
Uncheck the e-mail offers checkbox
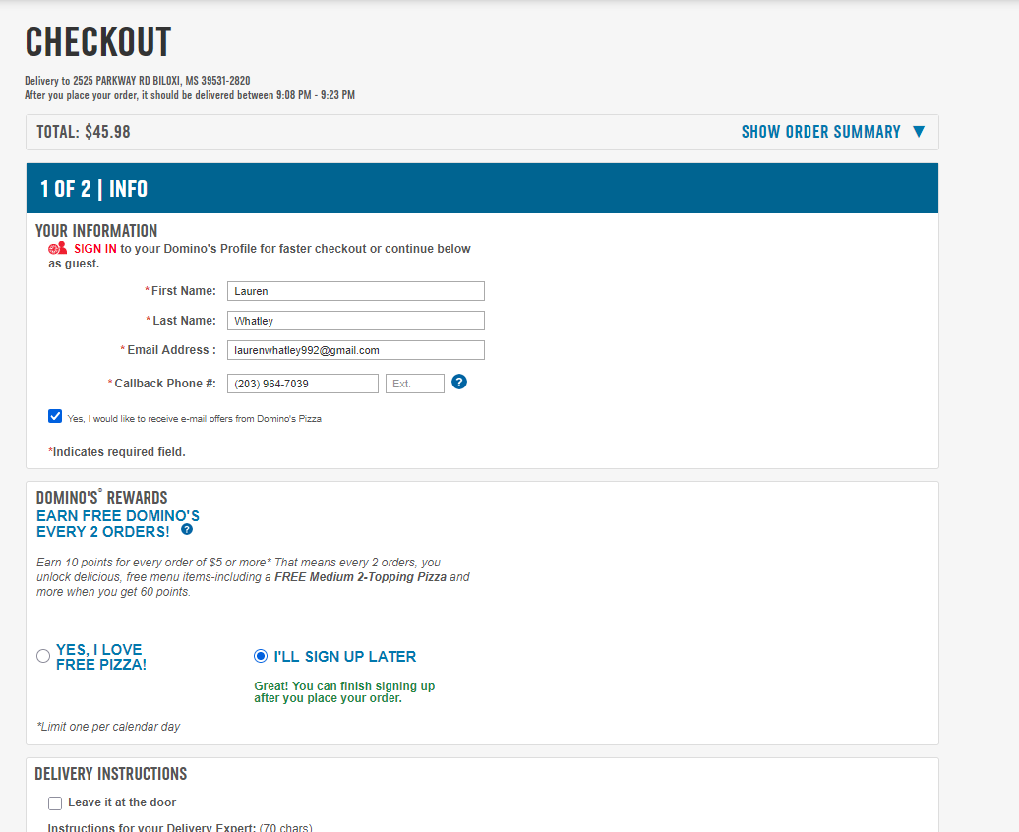pos(55,417)
